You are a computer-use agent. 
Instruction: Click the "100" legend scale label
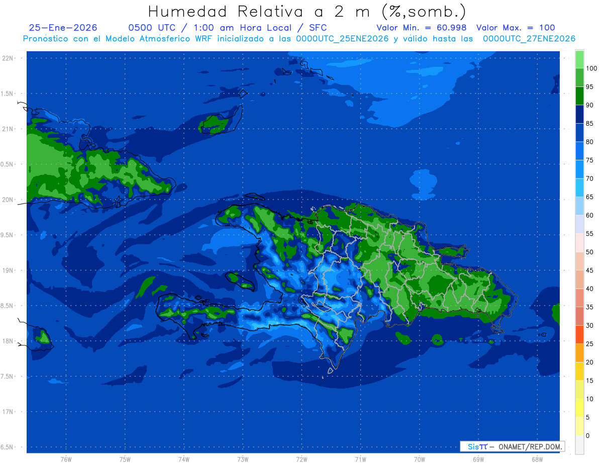pyautogui.click(x=591, y=68)
